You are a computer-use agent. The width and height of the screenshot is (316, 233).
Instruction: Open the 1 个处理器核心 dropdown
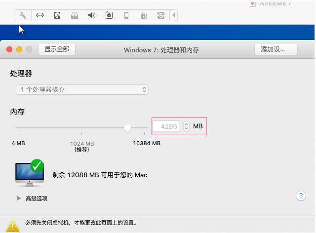click(82, 89)
